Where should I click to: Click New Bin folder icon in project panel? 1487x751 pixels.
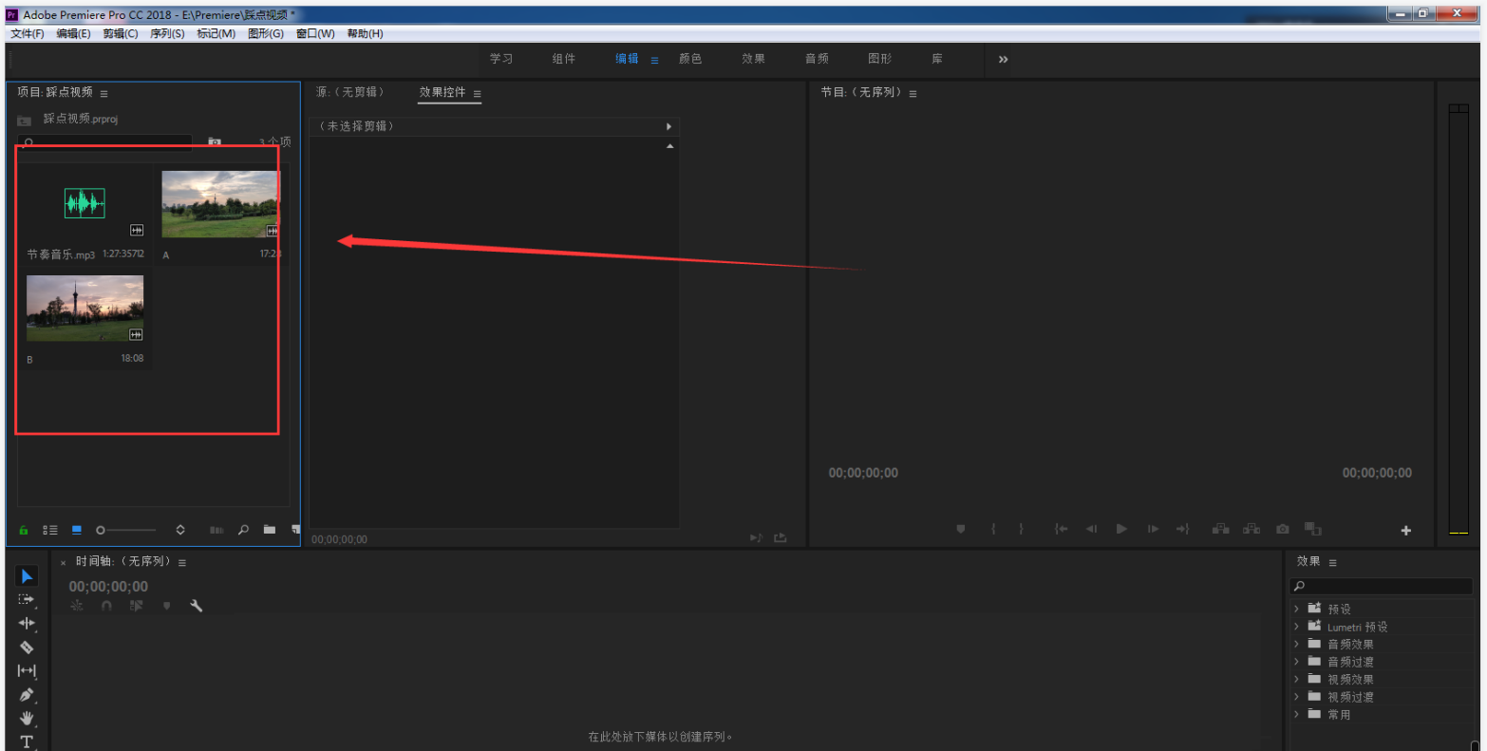click(270, 530)
